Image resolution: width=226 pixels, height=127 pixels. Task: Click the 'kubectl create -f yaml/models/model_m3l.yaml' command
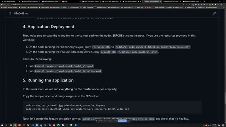point(64,66)
